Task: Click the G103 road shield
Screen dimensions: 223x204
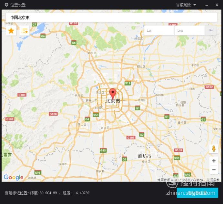Action: (x=178, y=150)
